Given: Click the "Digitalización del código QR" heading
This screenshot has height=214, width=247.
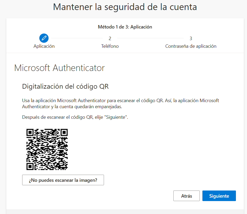Looking at the screenshot, I should [x=65, y=87].
